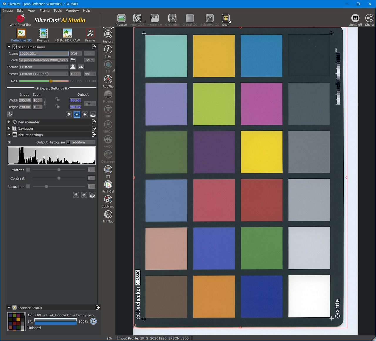
Task: Open the JobMan. job manager
Action: tap(108, 200)
